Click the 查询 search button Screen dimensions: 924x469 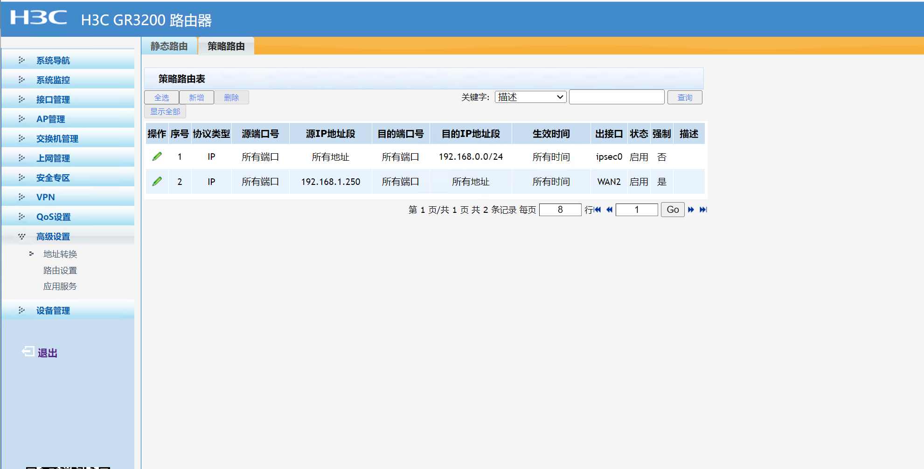(685, 97)
